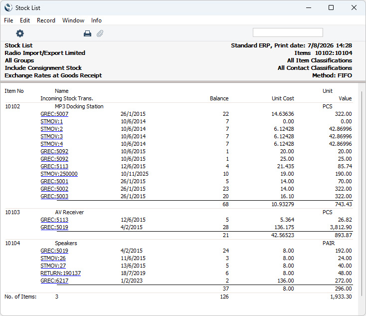Open the gear settings icon
This screenshot has width=366, height=316.
(20, 33)
